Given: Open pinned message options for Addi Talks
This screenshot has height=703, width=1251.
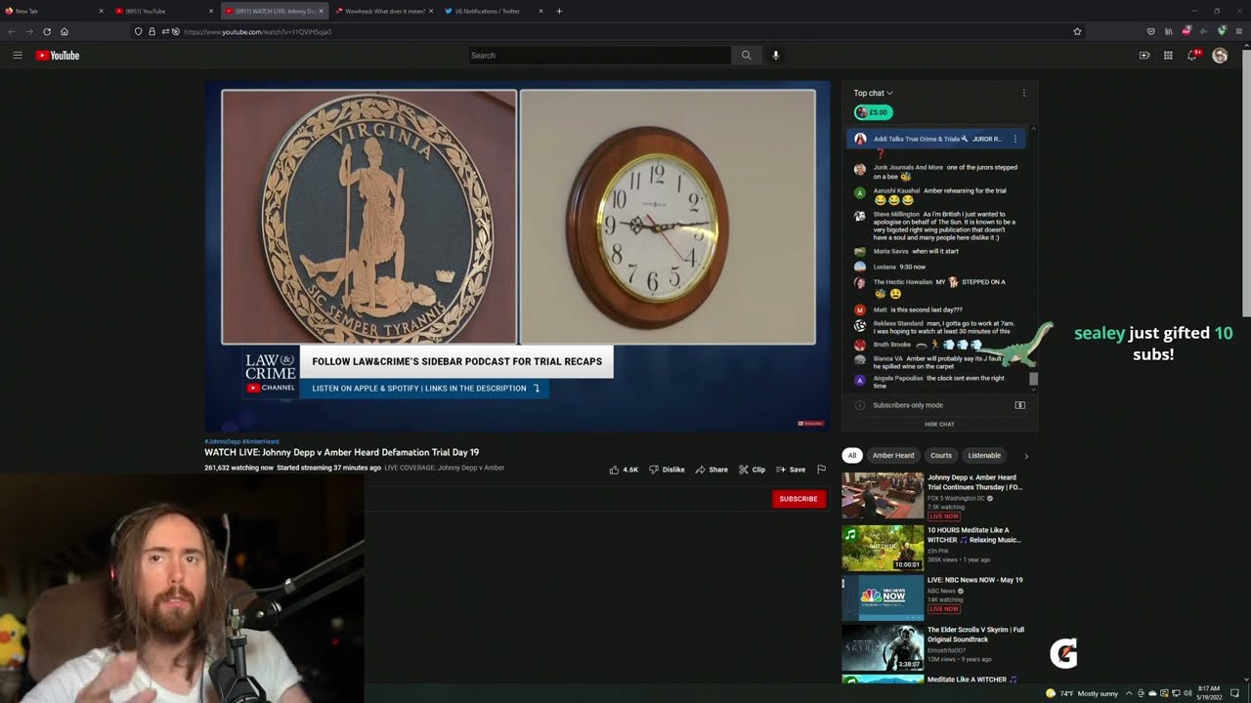Looking at the screenshot, I should 1014,139.
